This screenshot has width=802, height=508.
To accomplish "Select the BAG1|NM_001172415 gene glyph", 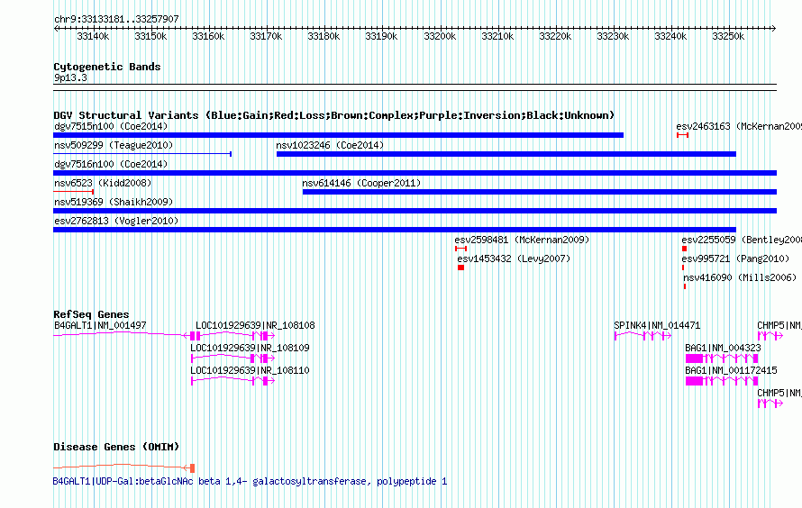I will coord(722,380).
